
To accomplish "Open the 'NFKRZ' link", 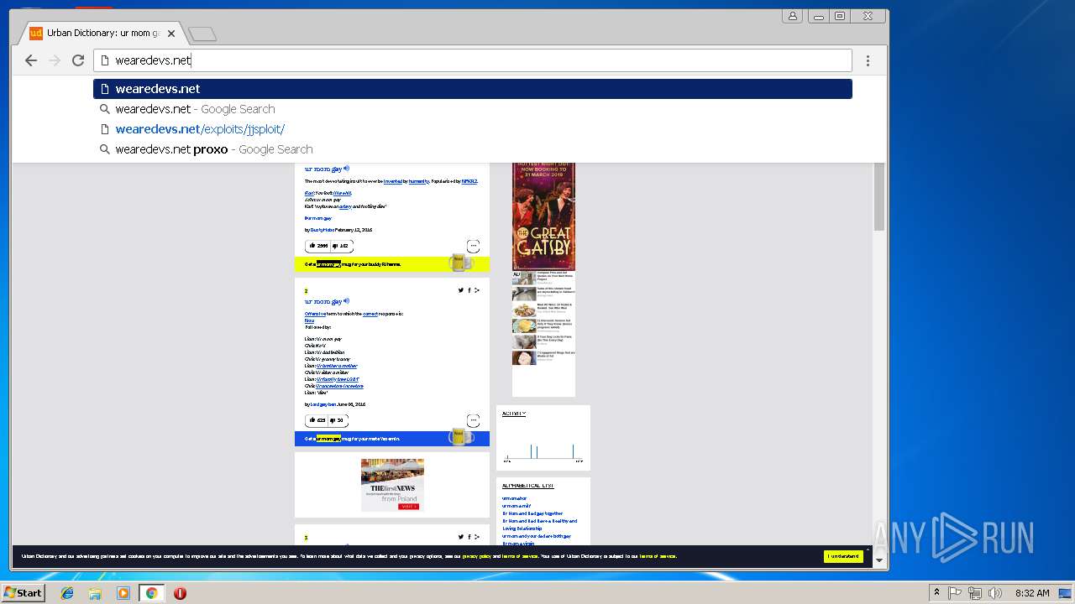I will click(469, 181).
